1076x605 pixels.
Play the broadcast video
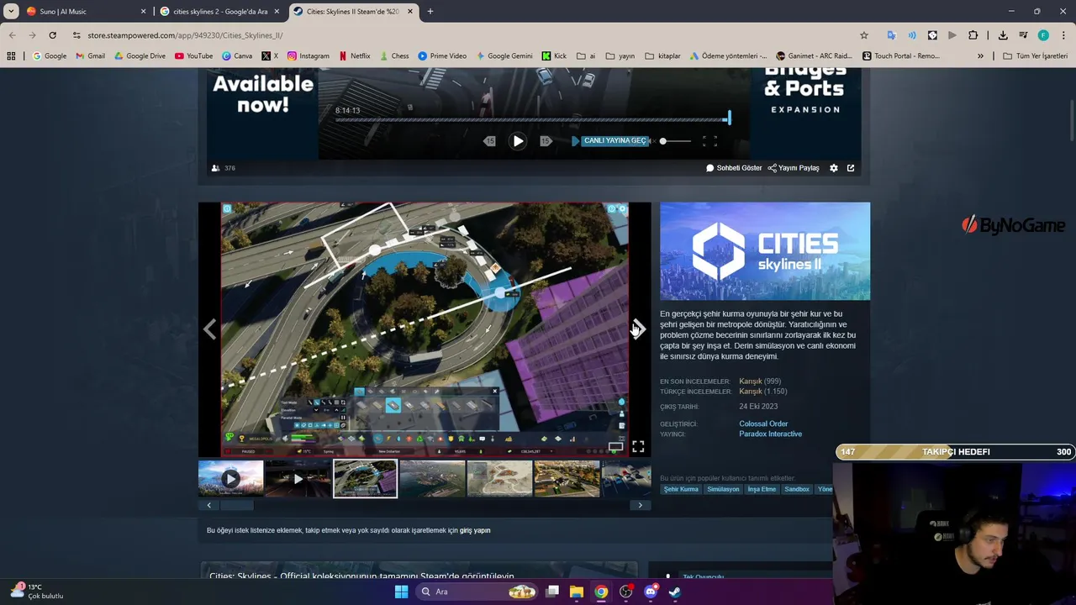518,141
